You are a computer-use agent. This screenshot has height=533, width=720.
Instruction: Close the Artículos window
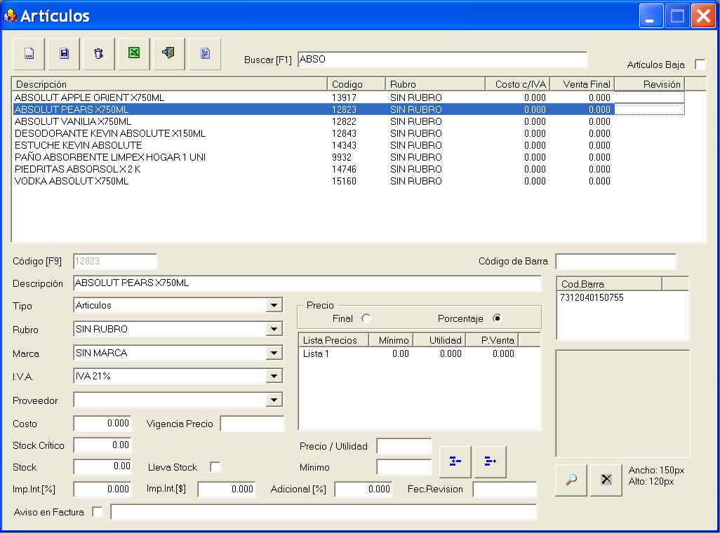point(703,17)
